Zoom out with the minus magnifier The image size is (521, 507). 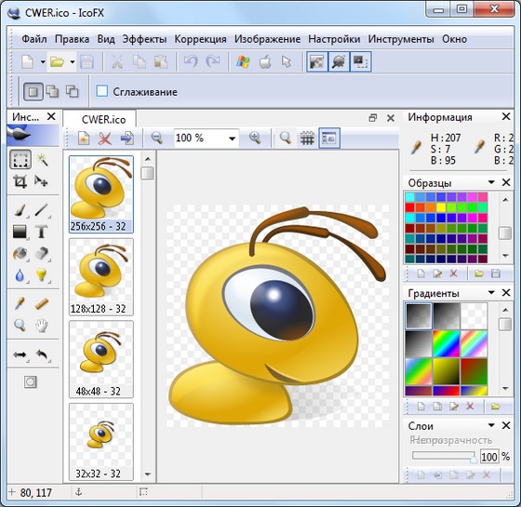(156, 138)
